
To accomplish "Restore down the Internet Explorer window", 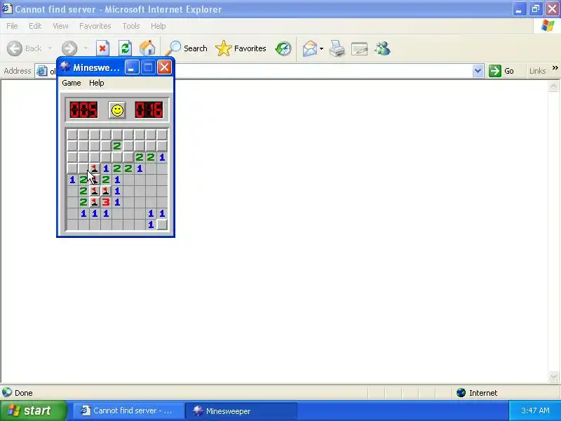I will tap(536, 9).
